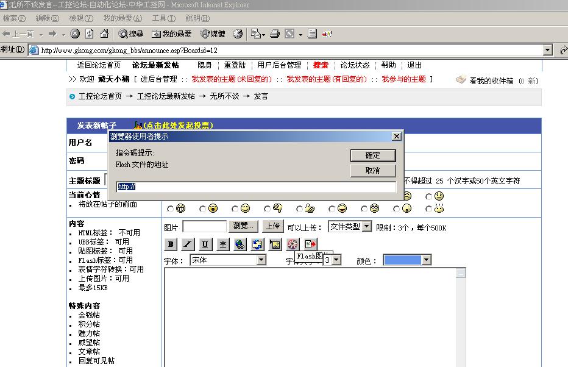Select the thumbs-up mood radio button
This screenshot has height=367, width=568.
click(299, 209)
